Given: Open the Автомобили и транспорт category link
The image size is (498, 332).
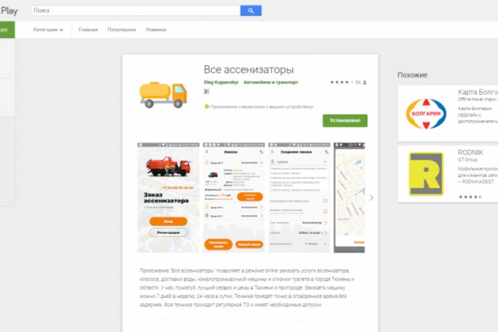Looking at the screenshot, I should point(271,82).
